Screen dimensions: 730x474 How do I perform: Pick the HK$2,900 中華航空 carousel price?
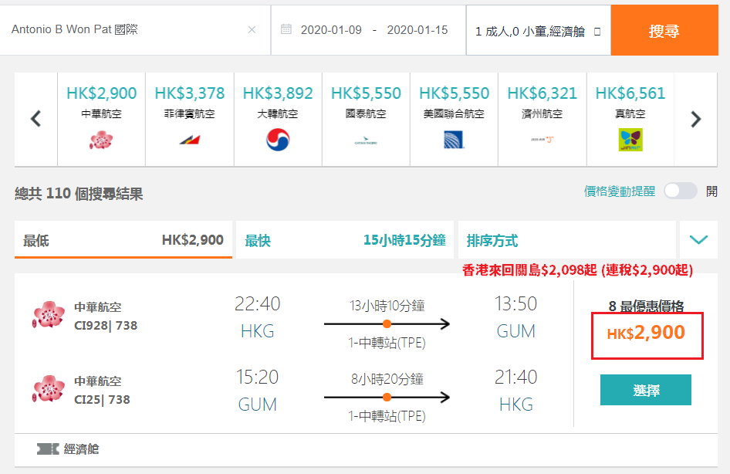[102, 93]
